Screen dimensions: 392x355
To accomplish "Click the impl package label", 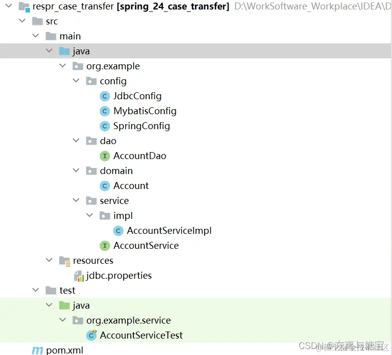I will click(x=123, y=216).
